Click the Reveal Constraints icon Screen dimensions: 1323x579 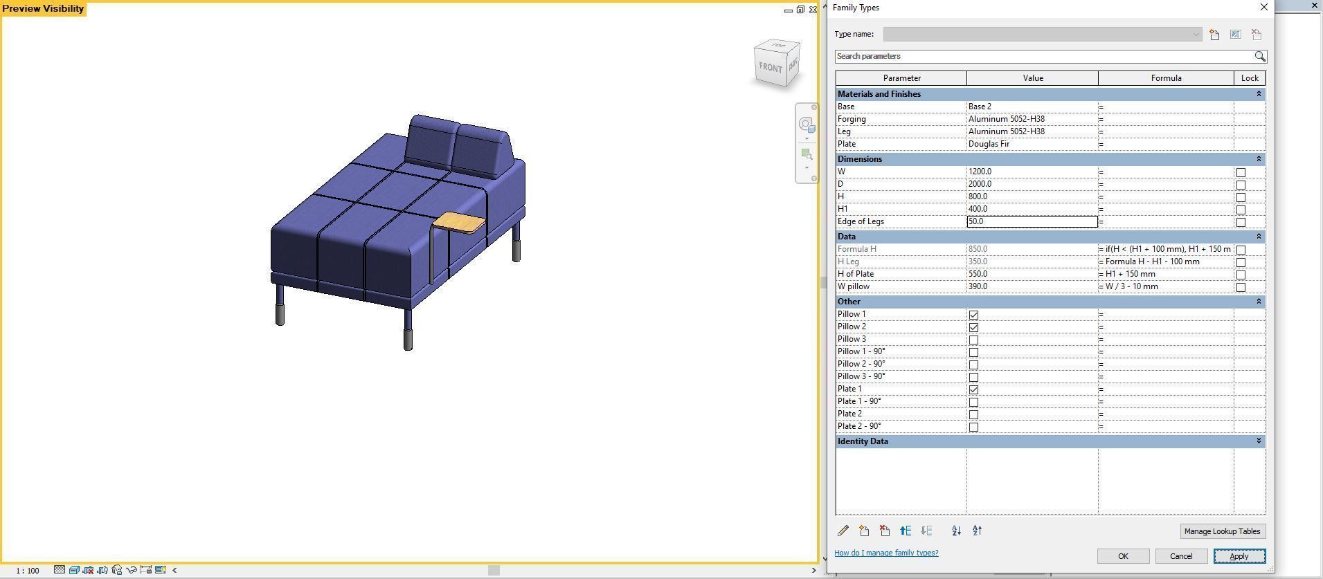click(x=146, y=570)
